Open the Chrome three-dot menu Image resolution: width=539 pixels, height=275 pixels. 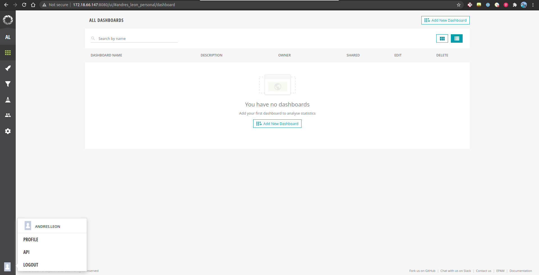pyautogui.click(x=533, y=5)
